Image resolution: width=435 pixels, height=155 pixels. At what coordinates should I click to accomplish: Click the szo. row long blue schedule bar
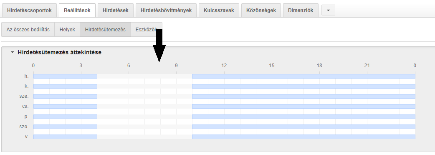click(303, 127)
